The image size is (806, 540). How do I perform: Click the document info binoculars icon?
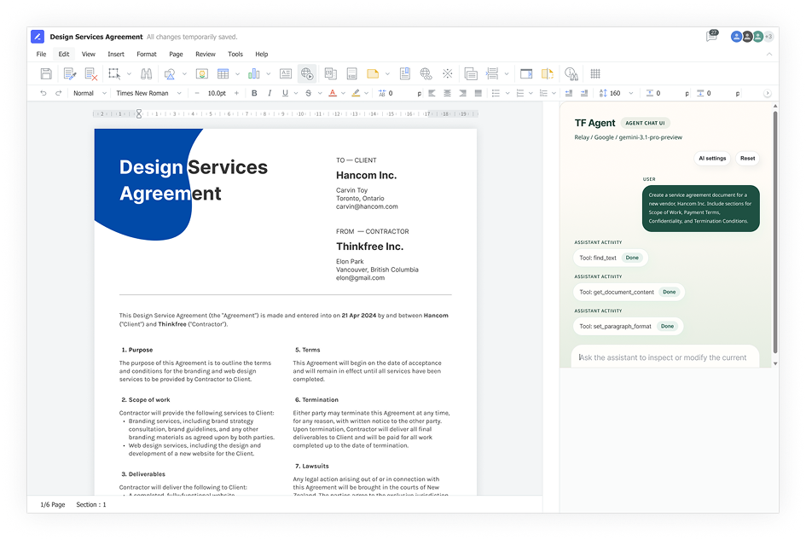pyautogui.click(x=571, y=74)
